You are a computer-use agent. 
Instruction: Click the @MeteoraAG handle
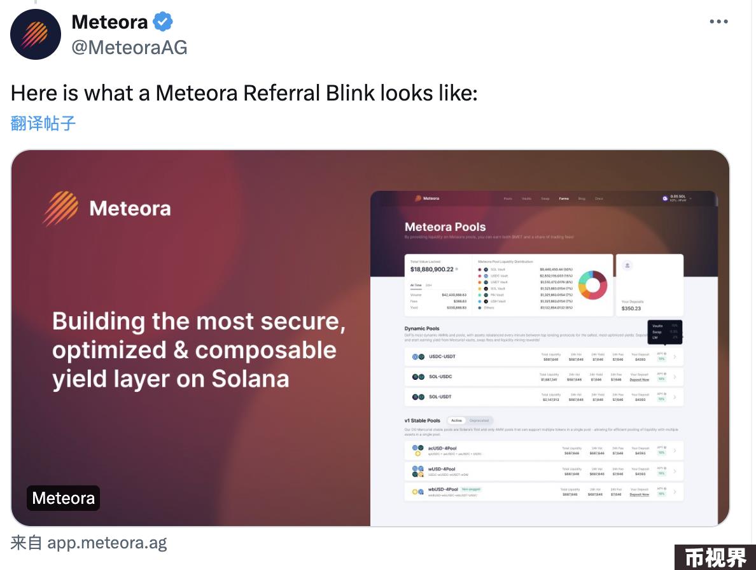click(x=129, y=47)
